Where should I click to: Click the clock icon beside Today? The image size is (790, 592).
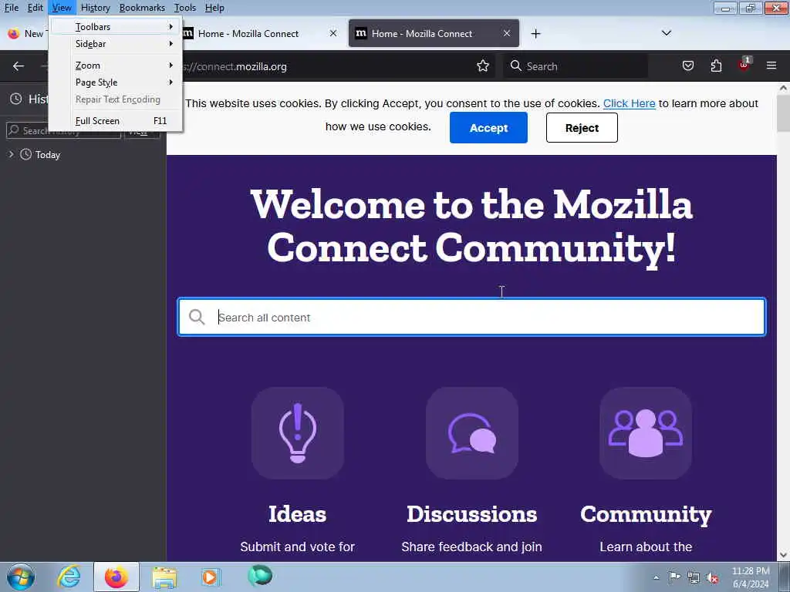click(x=25, y=154)
